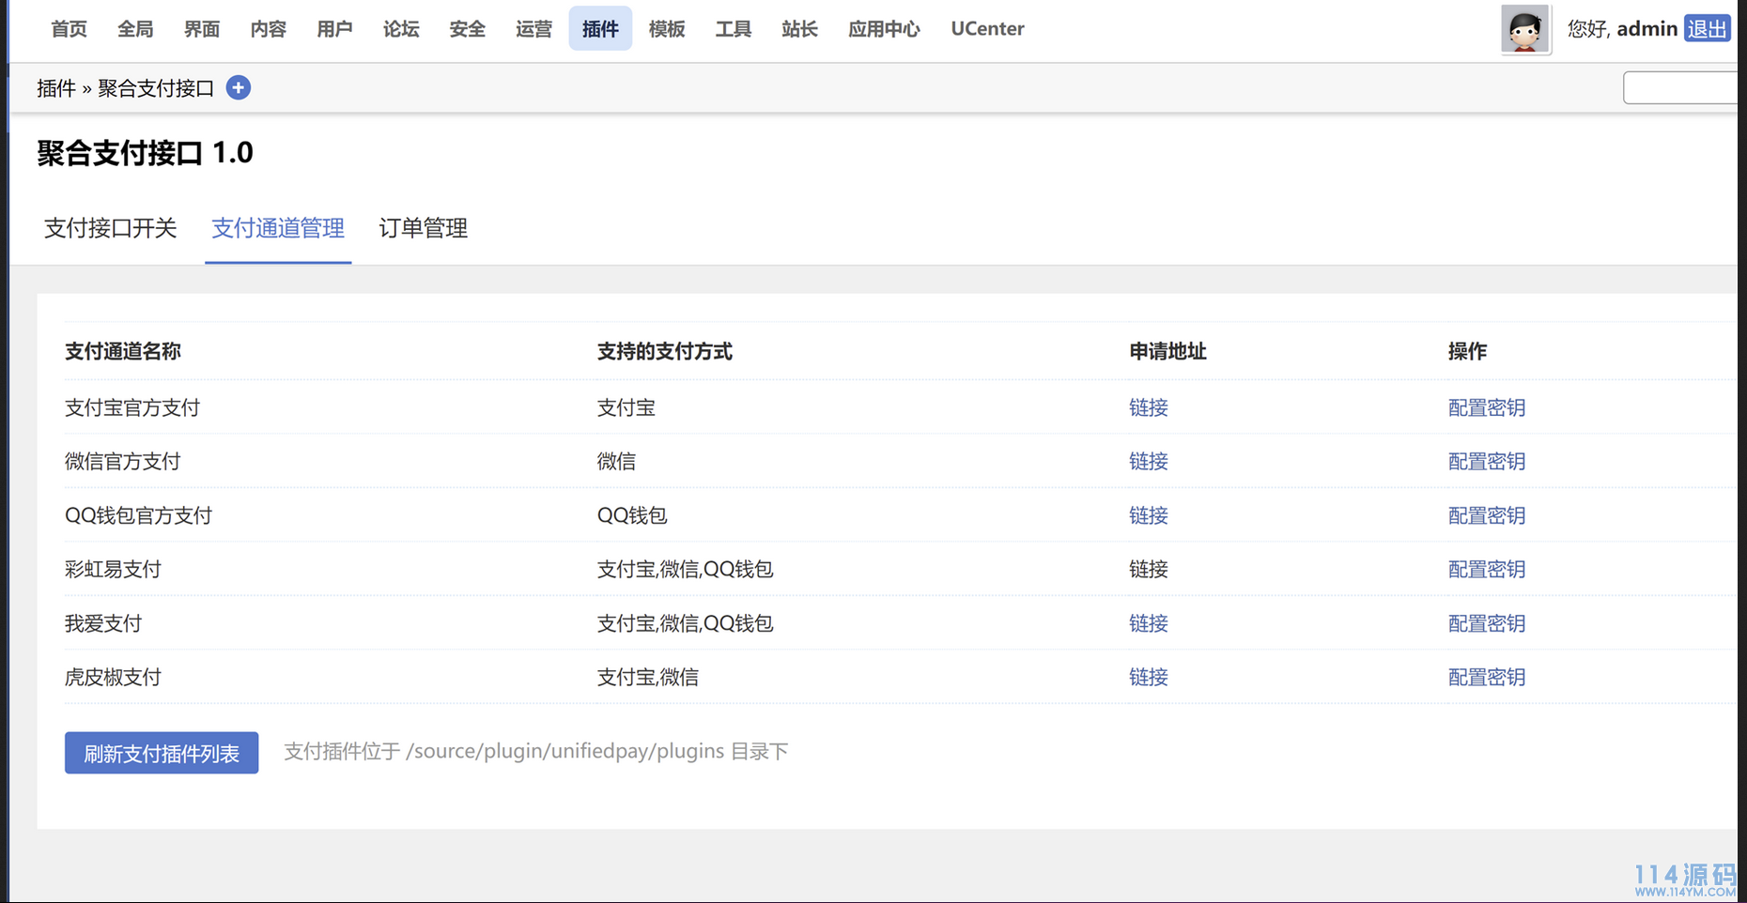Image resolution: width=1747 pixels, height=903 pixels.
Task: Open the 用户 menu
Action: pos(334,29)
